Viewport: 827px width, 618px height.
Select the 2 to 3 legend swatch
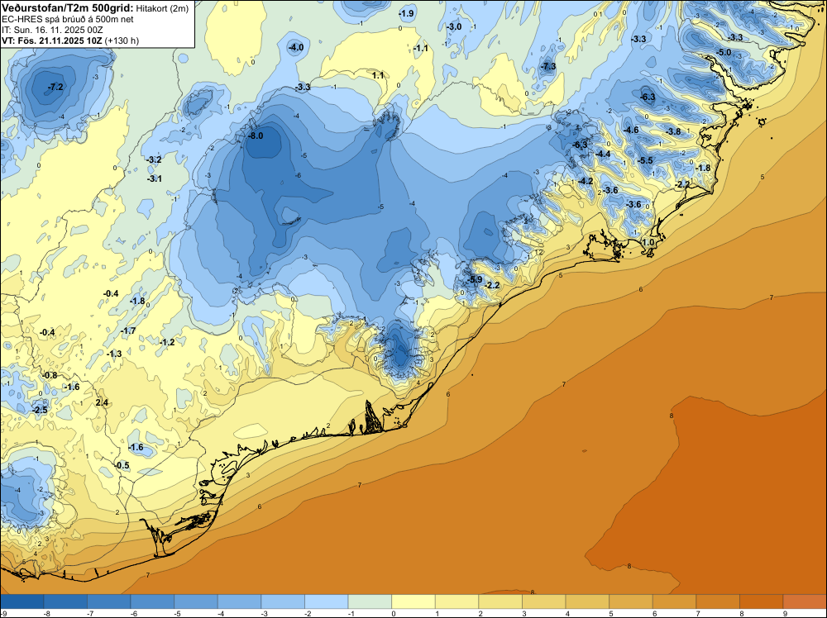click(x=500, y=601)
